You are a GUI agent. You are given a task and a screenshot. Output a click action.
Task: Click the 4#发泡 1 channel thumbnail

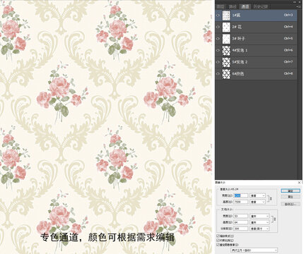[226, 50]
